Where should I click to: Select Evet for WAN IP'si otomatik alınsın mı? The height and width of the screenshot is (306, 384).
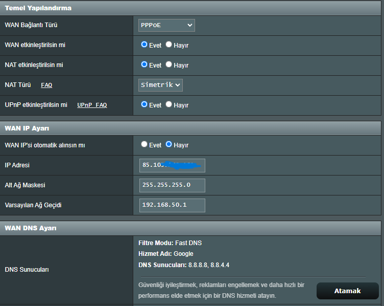tap(144, 144)
